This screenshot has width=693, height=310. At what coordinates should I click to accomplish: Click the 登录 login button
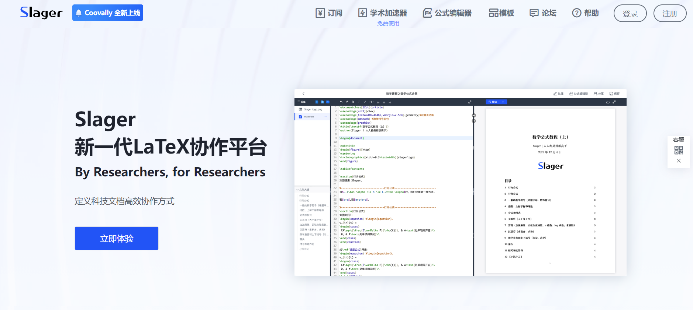tap(630, 14)
